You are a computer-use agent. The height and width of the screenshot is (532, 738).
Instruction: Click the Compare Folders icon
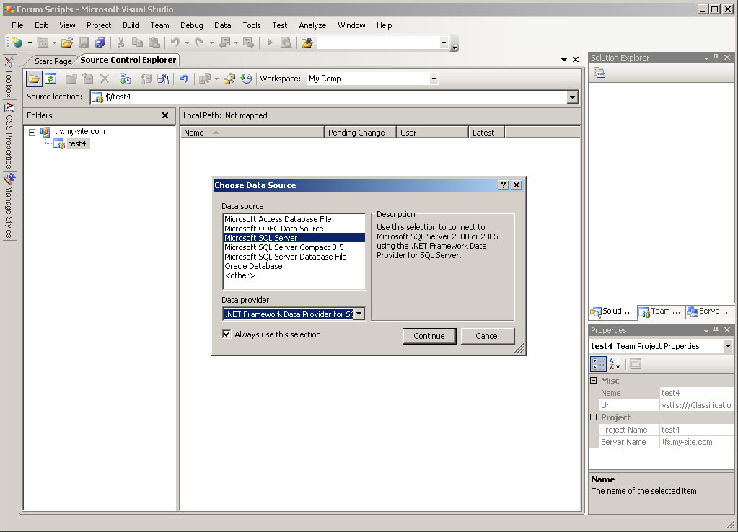[229, 79]
